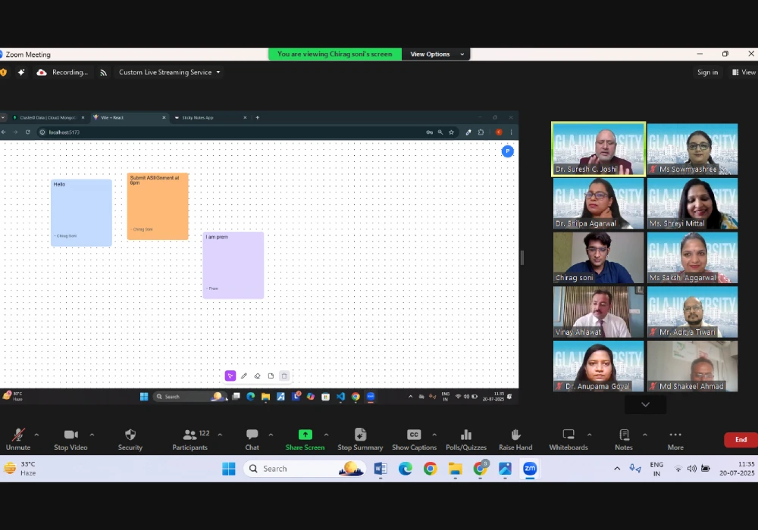Viewport: 758px width, 530px height.
Task: Open the Chat window
Action: click(x=252, y=435)
